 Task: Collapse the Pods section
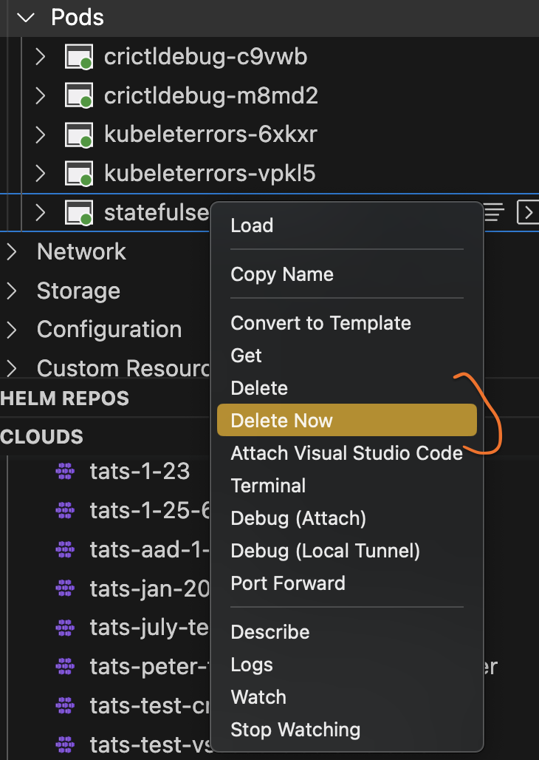click(25, 16)
